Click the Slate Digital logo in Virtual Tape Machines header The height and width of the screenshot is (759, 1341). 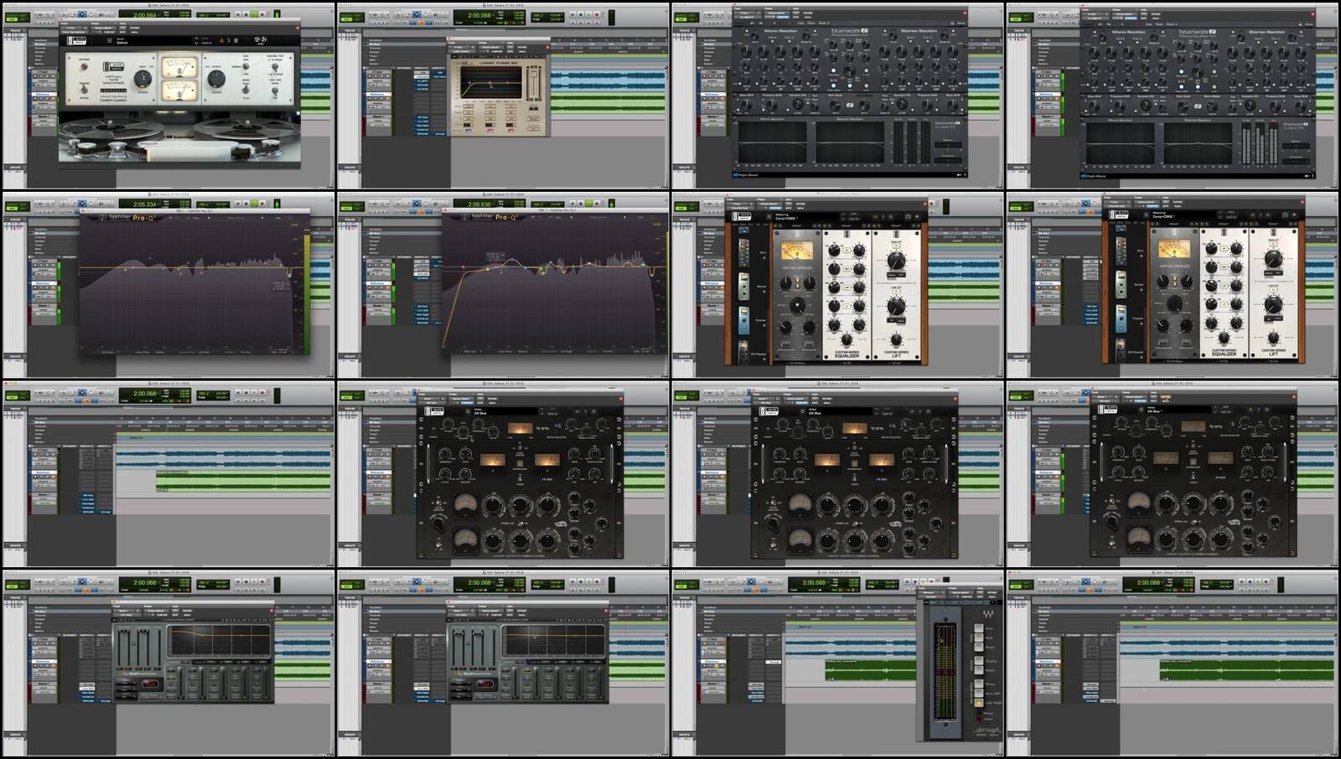pyautogui.click(x=76, y=40)
